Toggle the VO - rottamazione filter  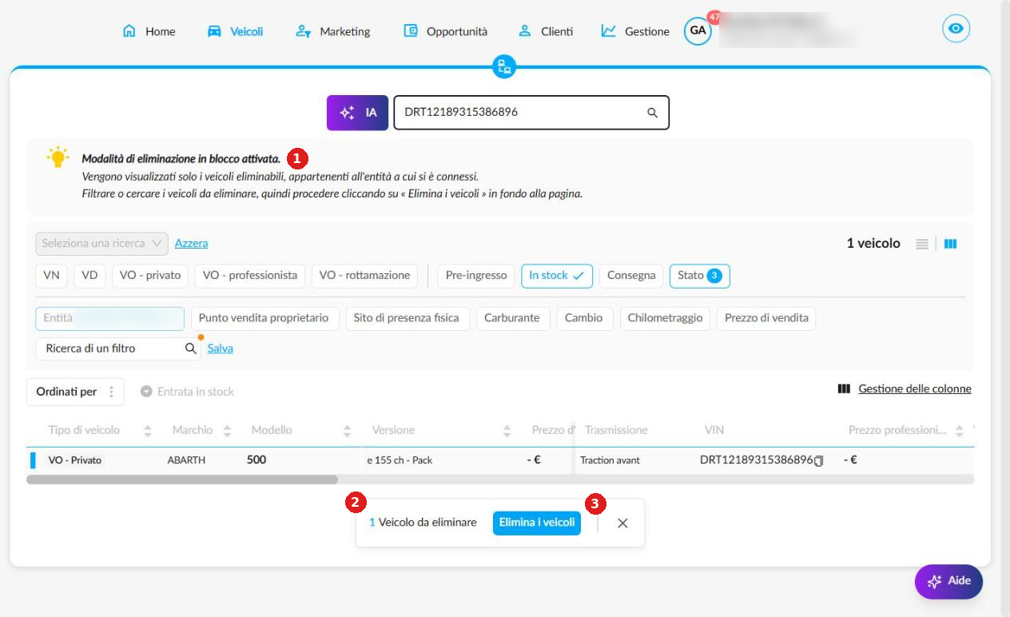click(364, 276)
